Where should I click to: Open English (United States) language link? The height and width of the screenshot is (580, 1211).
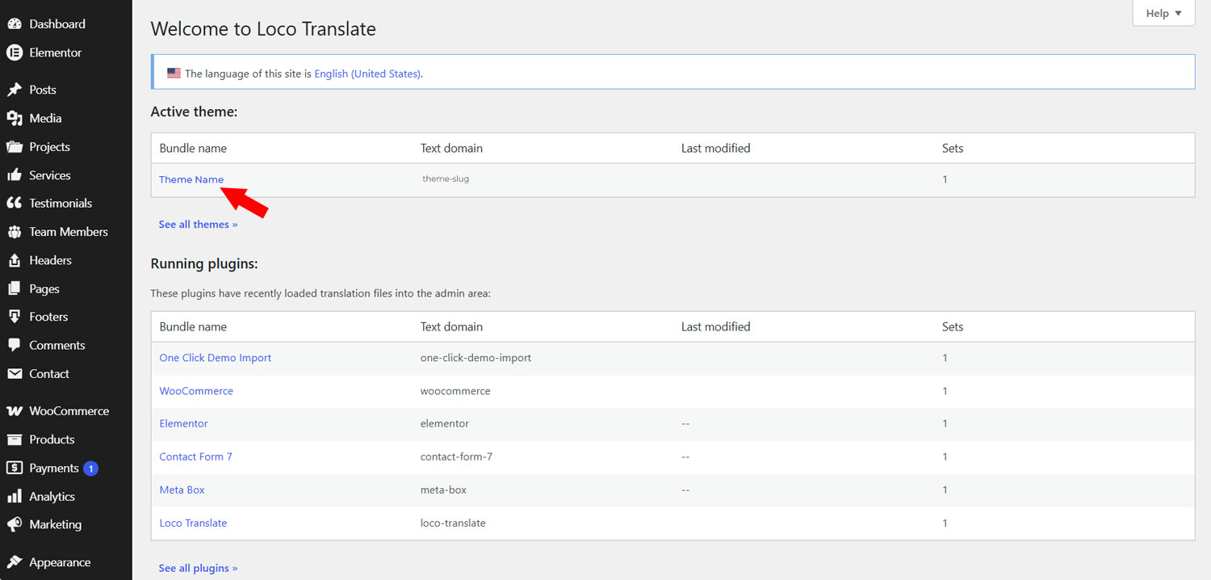click(x=367, y=74)
